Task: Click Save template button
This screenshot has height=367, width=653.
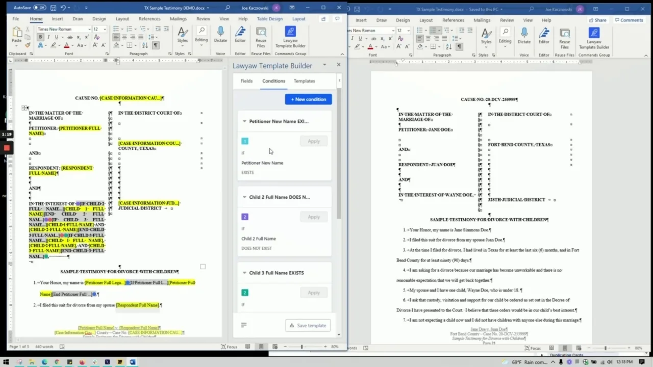Action: pos(308,326)
